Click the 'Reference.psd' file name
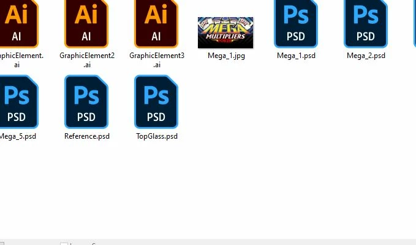 click(x=87, y=136)
